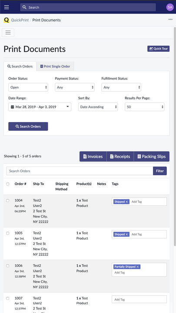The height and width of the screenshot is (313, 176).
Task: Open the SA user avatar menu
Action: 170,7
